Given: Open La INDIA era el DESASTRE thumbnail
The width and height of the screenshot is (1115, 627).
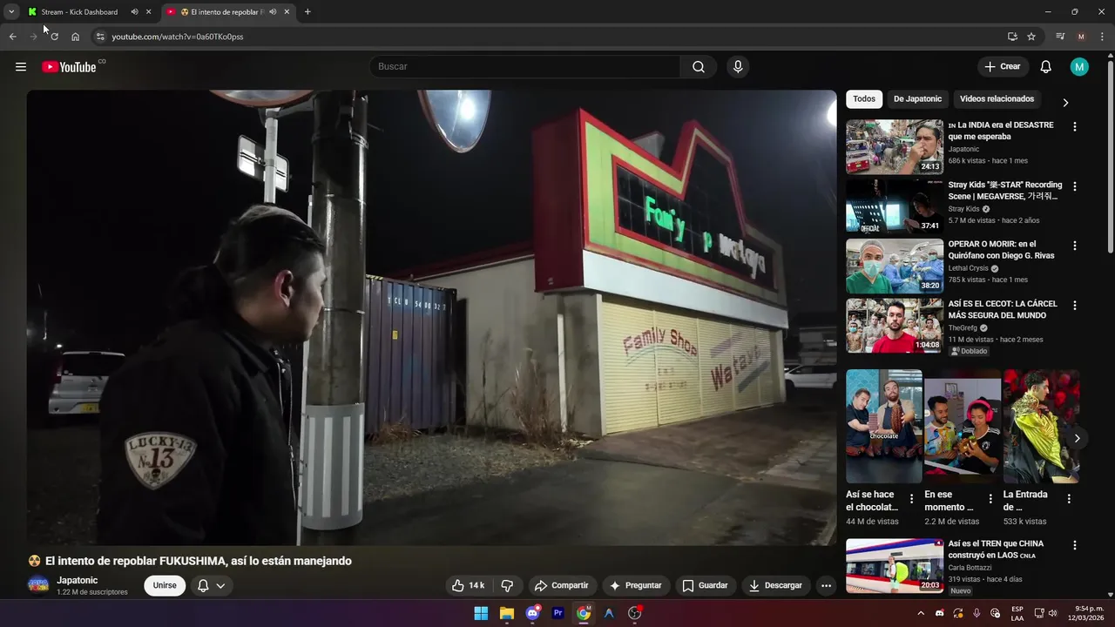Looking at the screenshot, I should tap(895, 146).
